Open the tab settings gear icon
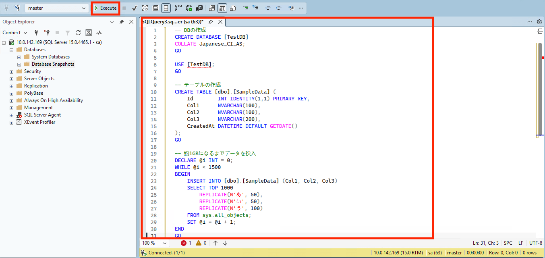This screenshot has width=545, height=258. pyautogui.click(x=539, y=22)
